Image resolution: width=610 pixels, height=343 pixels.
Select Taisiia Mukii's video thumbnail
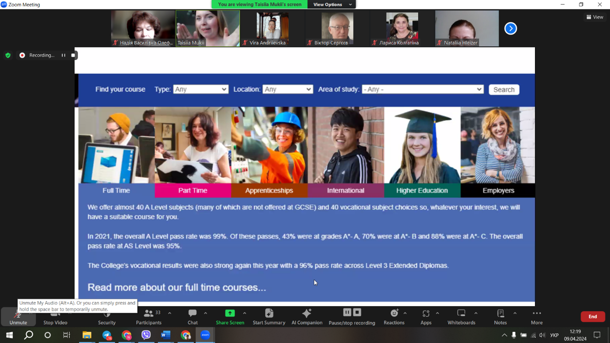pos(208,28)
